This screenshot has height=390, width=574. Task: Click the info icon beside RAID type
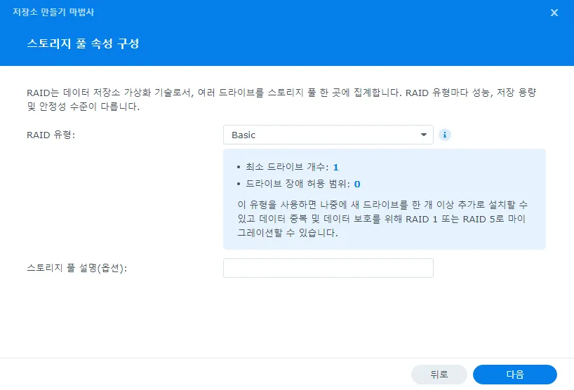444,135
